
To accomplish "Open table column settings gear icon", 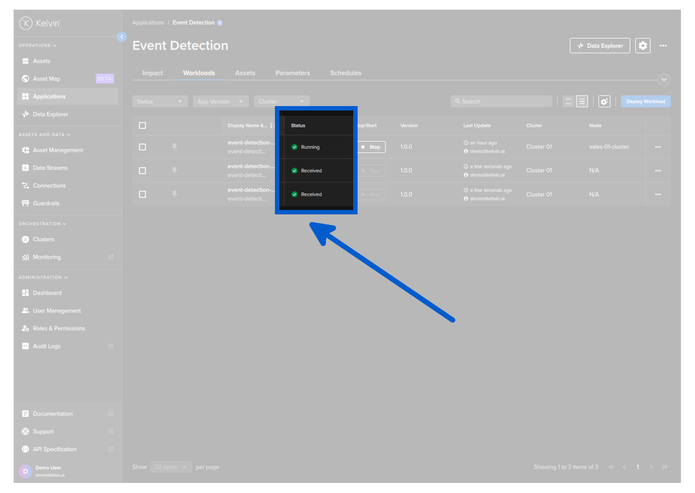I will click(x=604, y=102).
